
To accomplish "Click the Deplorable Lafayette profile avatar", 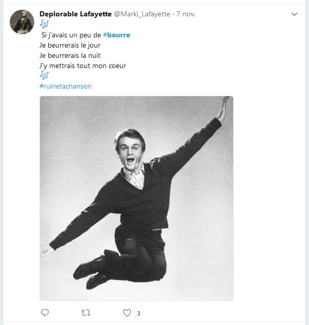I will (x=22, y=22).
